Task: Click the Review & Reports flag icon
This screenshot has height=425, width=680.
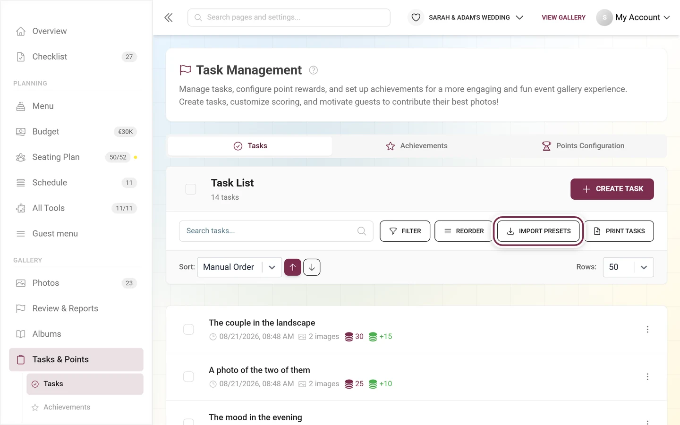Action: point(21,309)
